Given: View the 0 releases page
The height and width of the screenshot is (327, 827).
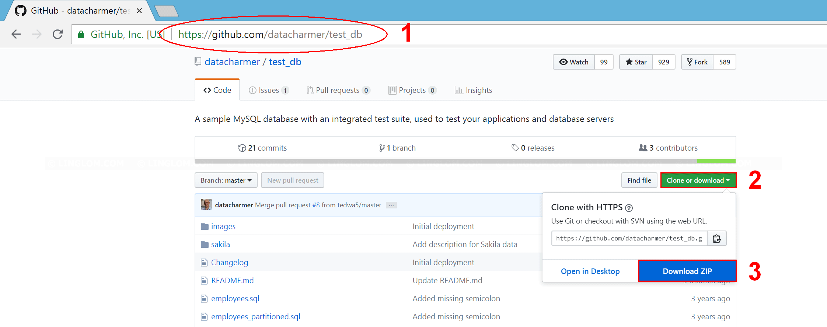Looking at the screenshot, I should [x=533, y=148].
